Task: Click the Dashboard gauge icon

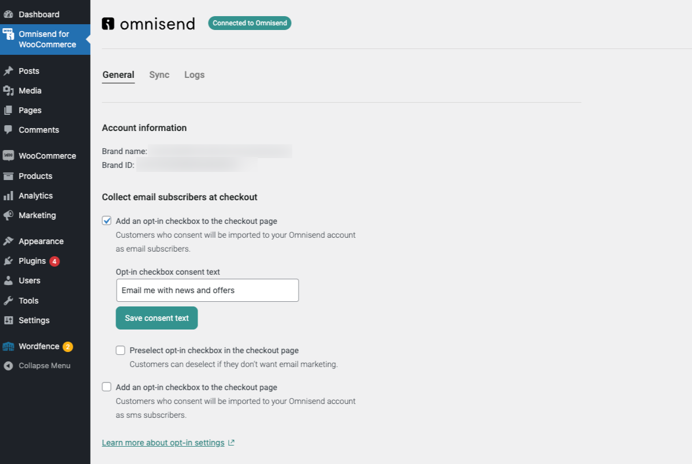Action: [x=8, y=14]
